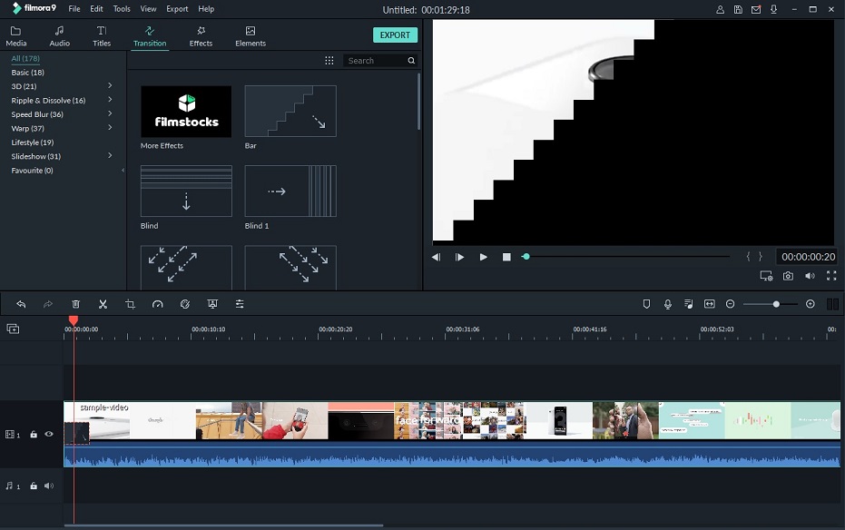Open the Export menu

pyautogui.click(x=177, y=8)
